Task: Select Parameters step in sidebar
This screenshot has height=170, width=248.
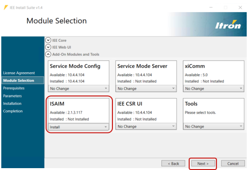Action: point(12,96)
